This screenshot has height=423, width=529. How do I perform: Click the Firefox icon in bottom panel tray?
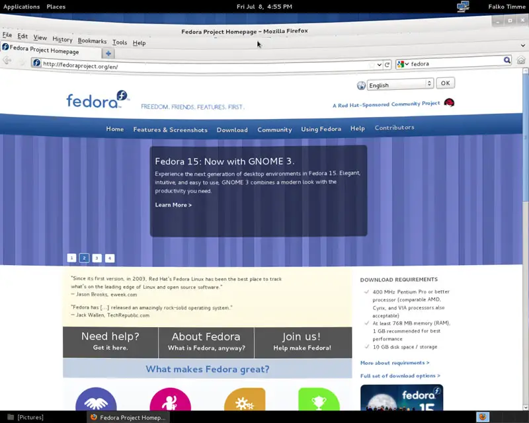click(x=483, y=417)
